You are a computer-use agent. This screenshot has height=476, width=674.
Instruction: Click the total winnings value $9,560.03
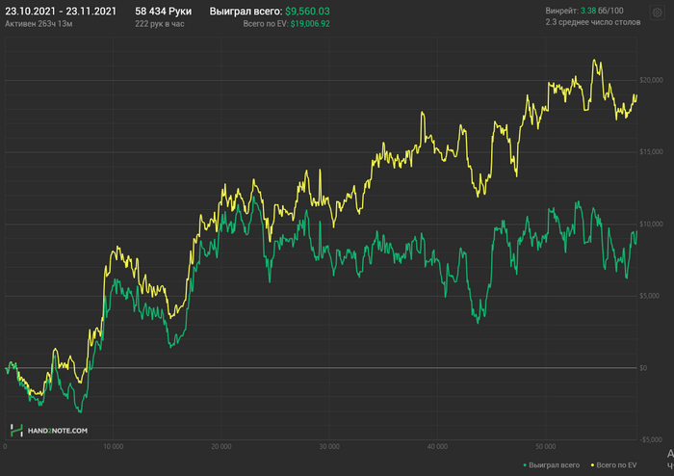307,12
